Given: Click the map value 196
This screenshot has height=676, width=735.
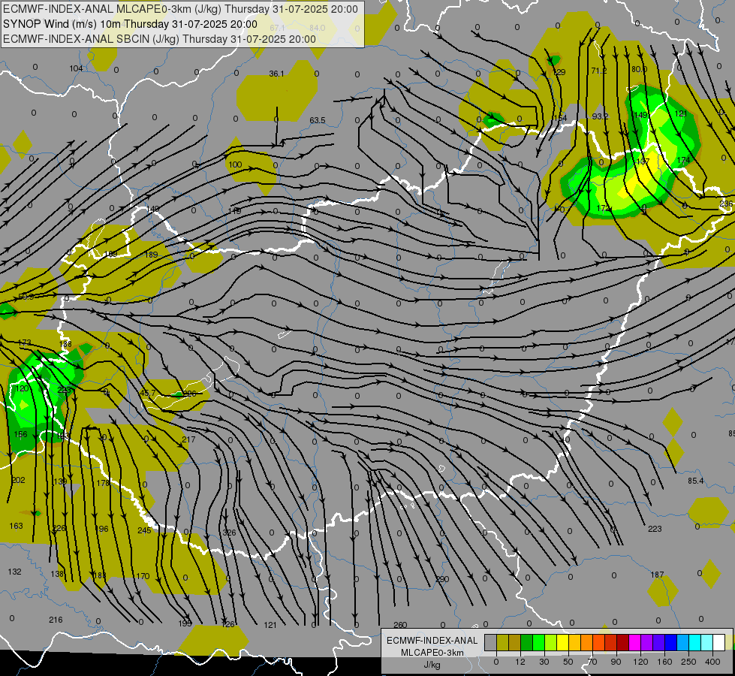Looking at the screenshot, I should (101, 530).
